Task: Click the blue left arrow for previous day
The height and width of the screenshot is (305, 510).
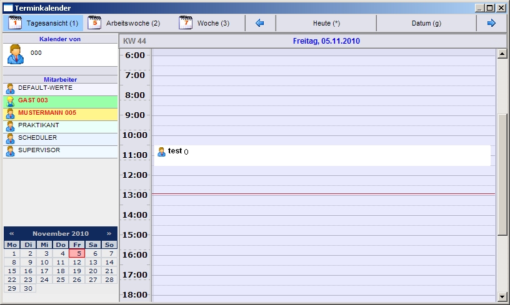Action: tap(260, 23)
